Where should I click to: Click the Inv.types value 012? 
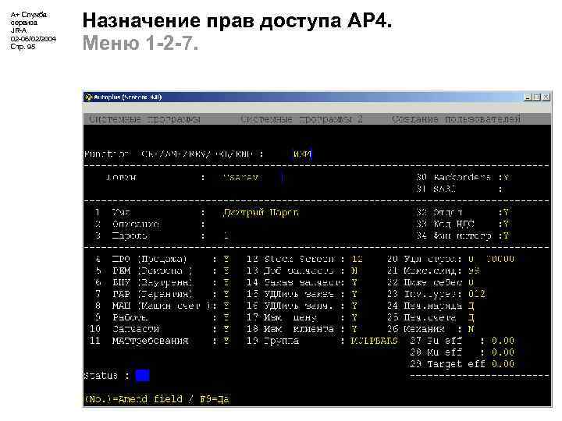[x=477, y=294]
